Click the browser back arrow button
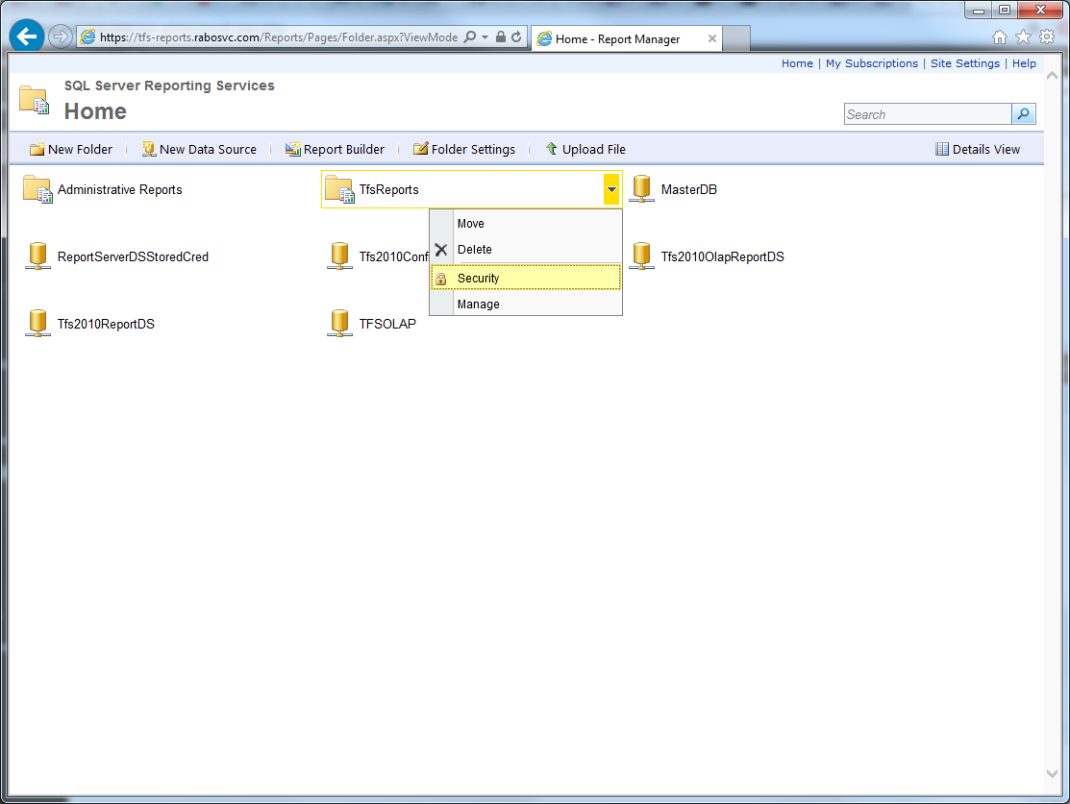This screenshot has height=804, width=1070. (x=27, y=37)
